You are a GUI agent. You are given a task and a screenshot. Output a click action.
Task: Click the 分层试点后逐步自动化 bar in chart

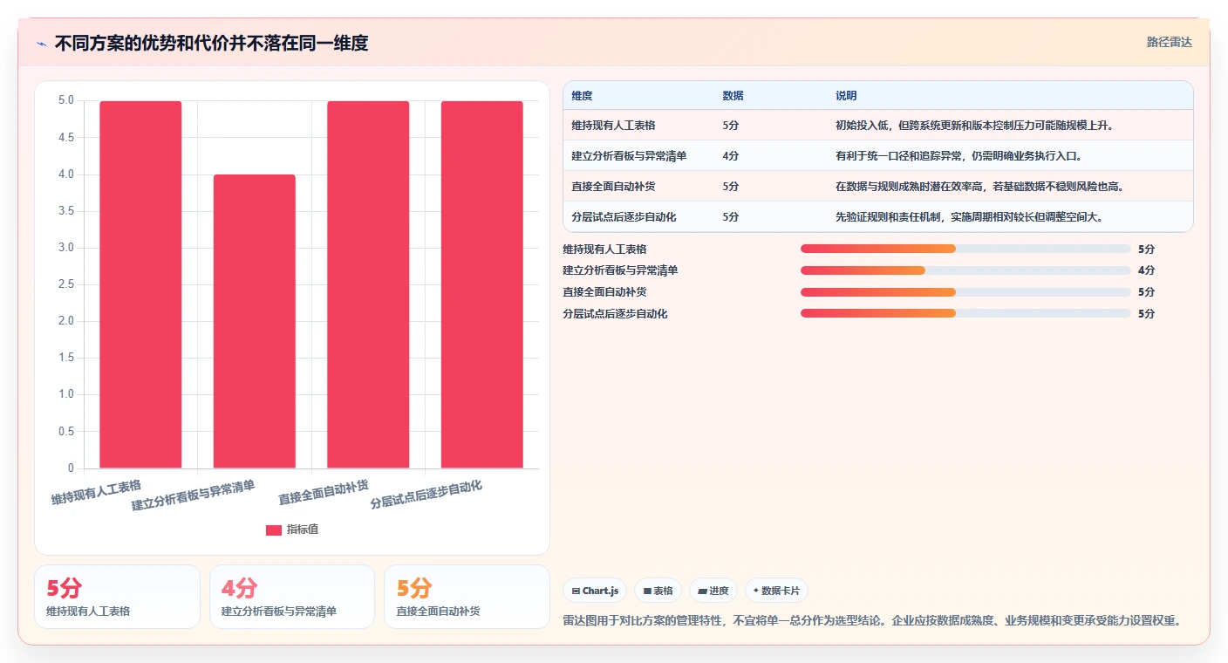(481, 284)
